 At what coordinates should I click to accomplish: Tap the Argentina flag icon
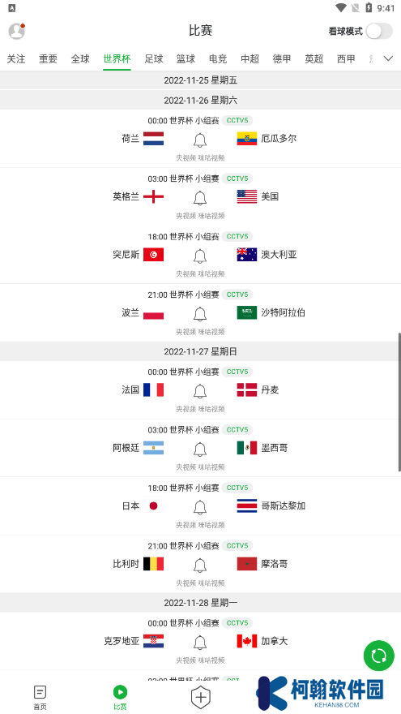click(153, 448)
